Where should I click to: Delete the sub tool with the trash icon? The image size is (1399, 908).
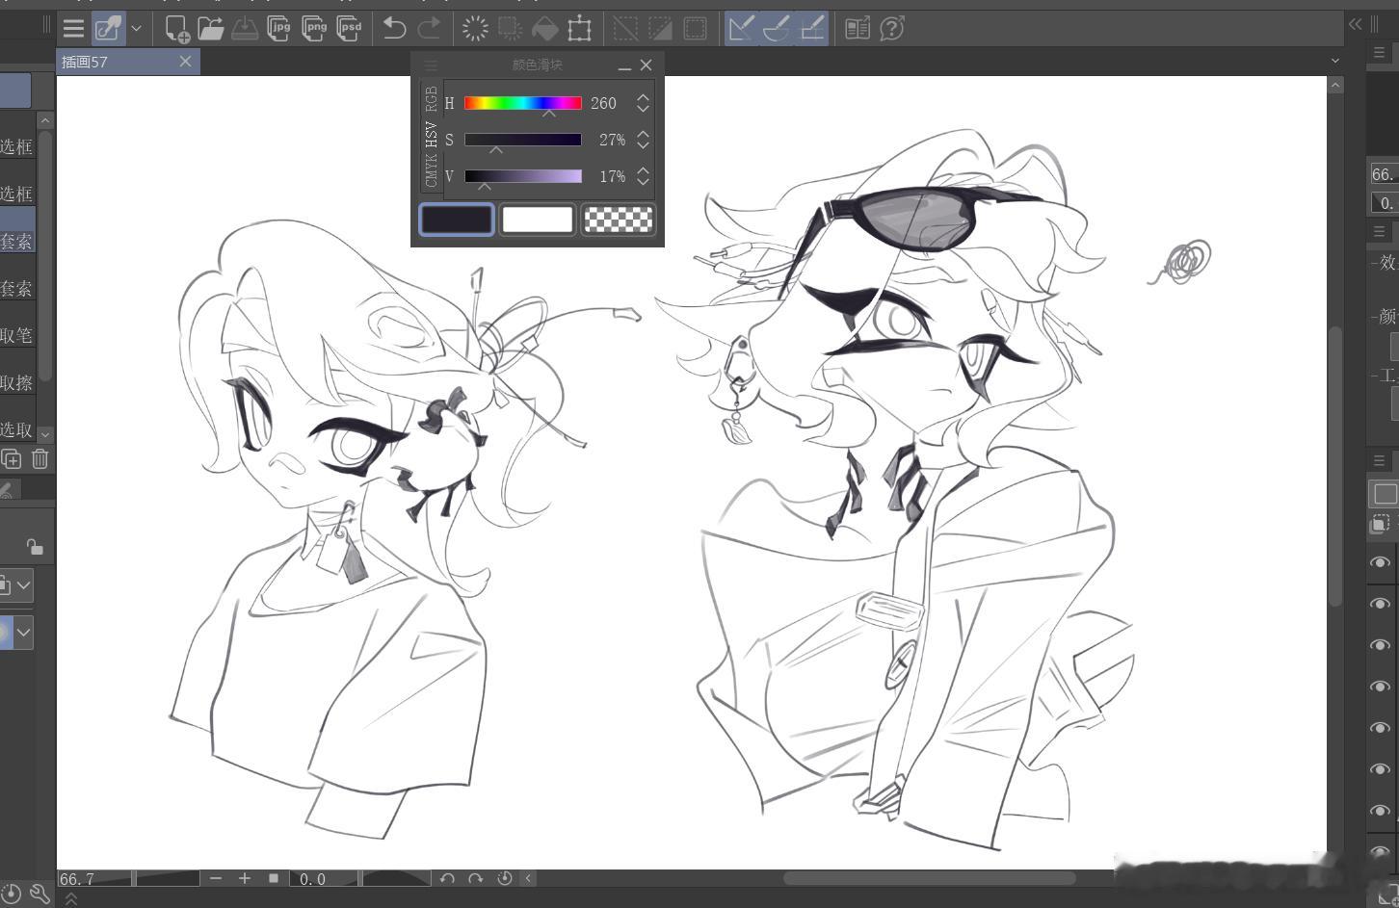40,459
